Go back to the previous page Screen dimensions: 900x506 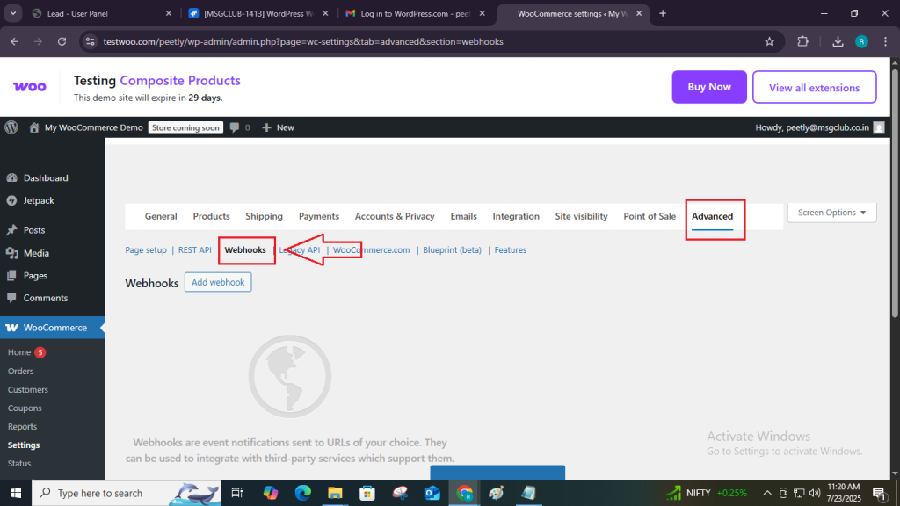(x=15, y=41)
